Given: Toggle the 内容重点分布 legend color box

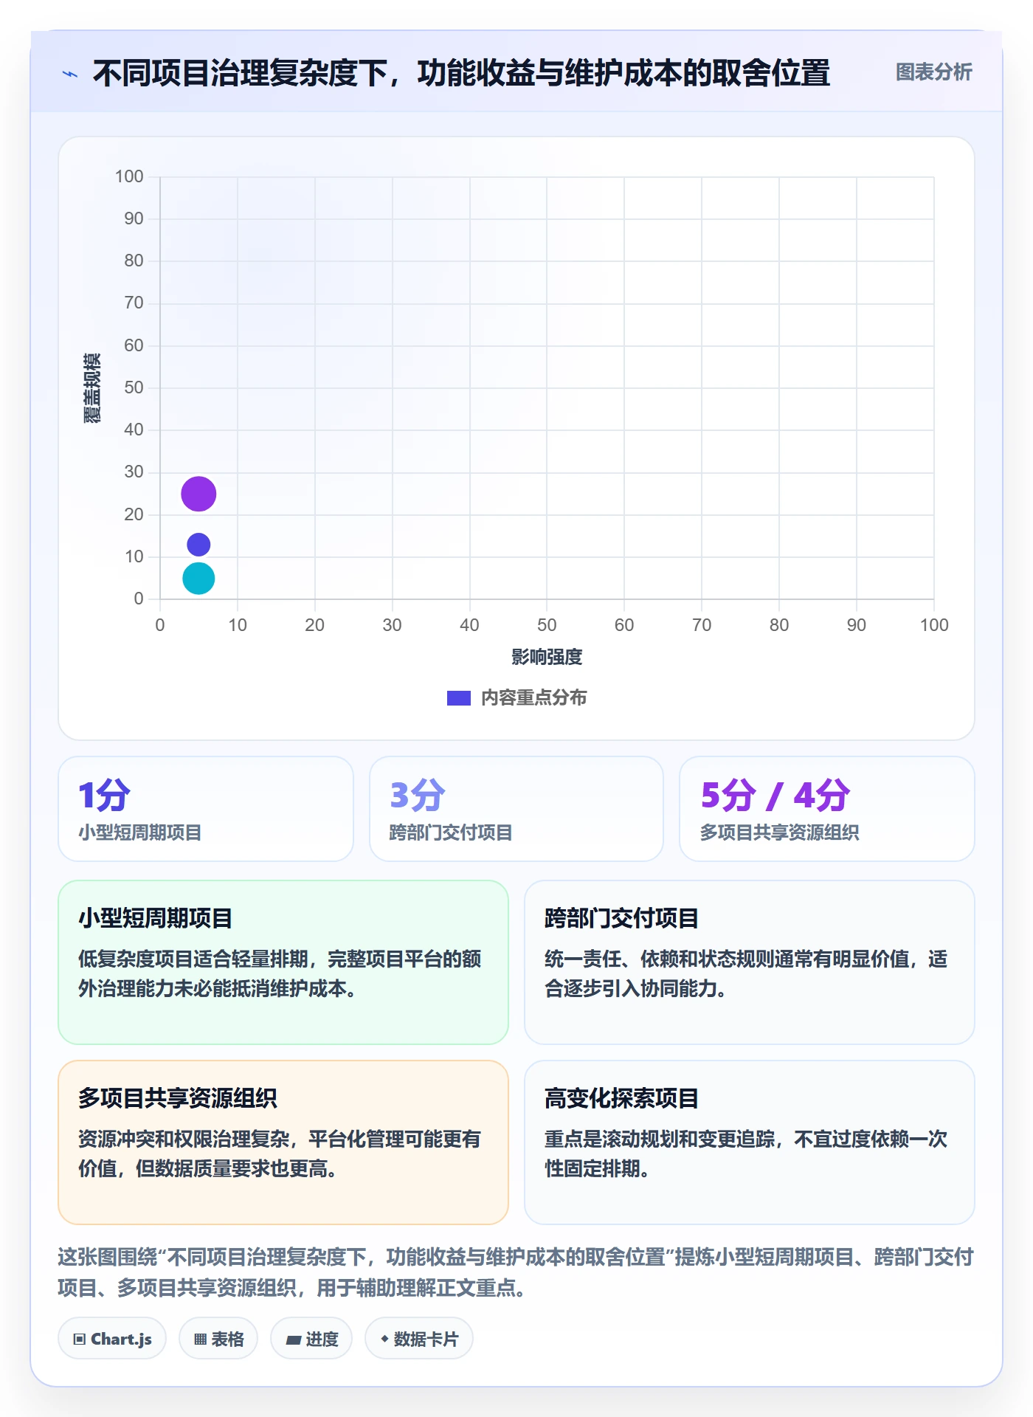Looking at the screenshot, I should point(459,698).
